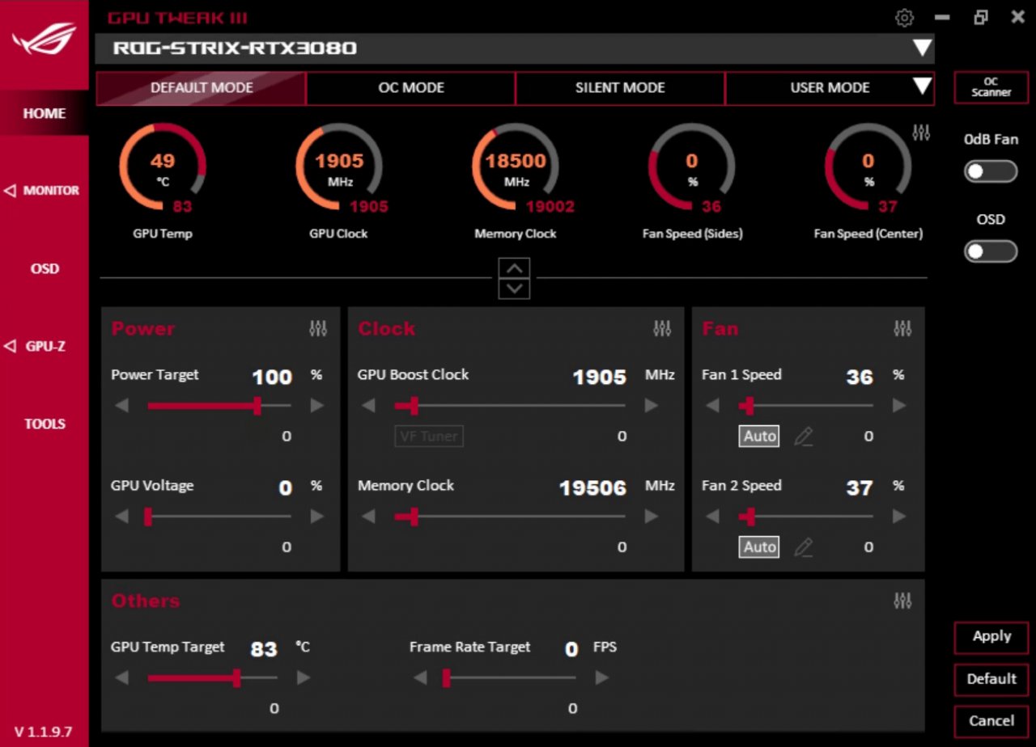Viewport: 1036px width, 747px height.
Task: Increase GPU Temp Target with right arrow
Action: (x=304, y=677)
